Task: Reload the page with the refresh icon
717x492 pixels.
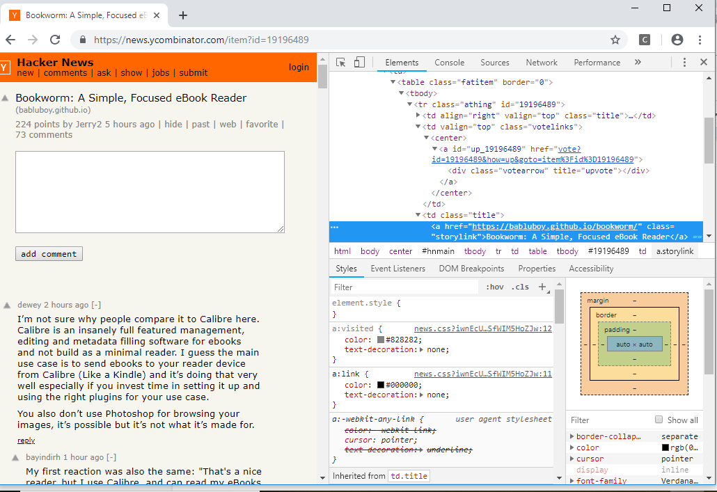Action: point(55,40)
